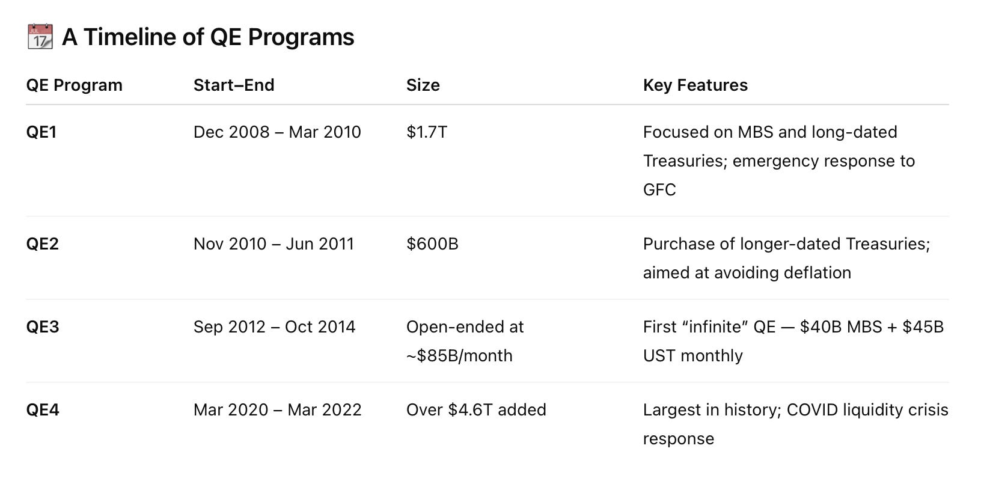Screen dimensions: 981x487
Task: Click the 'Open-ended at ~$85B/month' cell
Action: pos(465,342)
